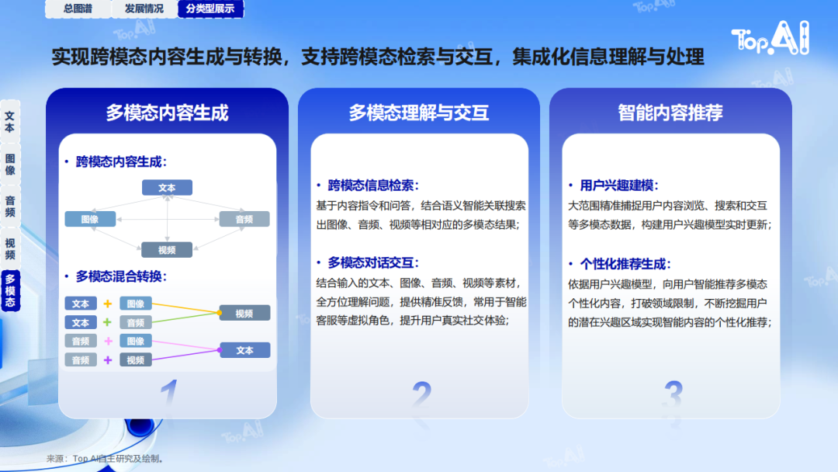
Task: Click the green plus sign between 文本 and 音频
Action: tap(107, 322)
